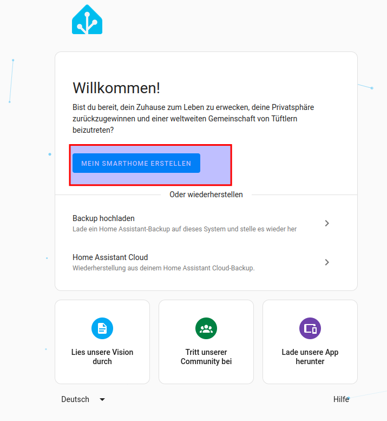The image size is (387, 421).
Task: Select the Home Assistant Cloud restore option
Action: click(x=110, y=257)
